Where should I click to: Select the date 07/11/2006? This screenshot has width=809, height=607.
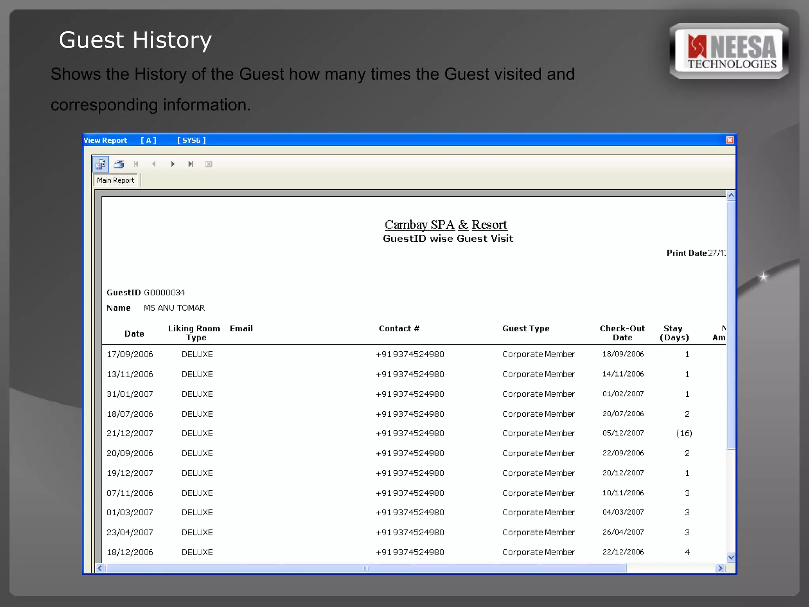(x=130, y=493)
